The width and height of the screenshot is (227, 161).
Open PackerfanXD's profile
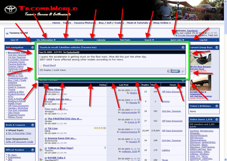pos(73,52)
